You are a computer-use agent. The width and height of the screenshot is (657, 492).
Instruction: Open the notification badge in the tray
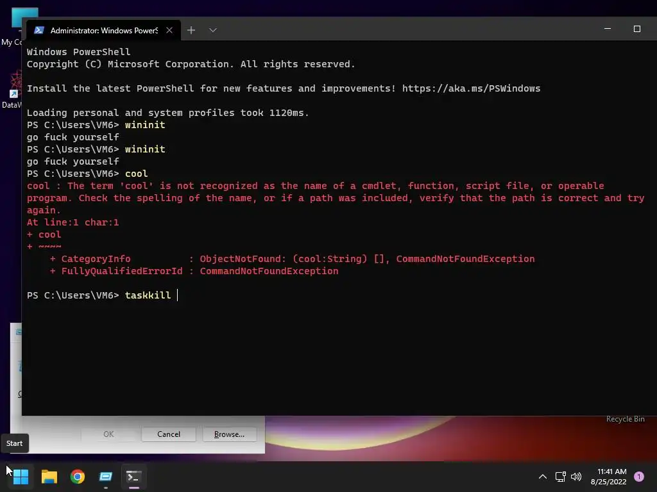coord(639,477)
